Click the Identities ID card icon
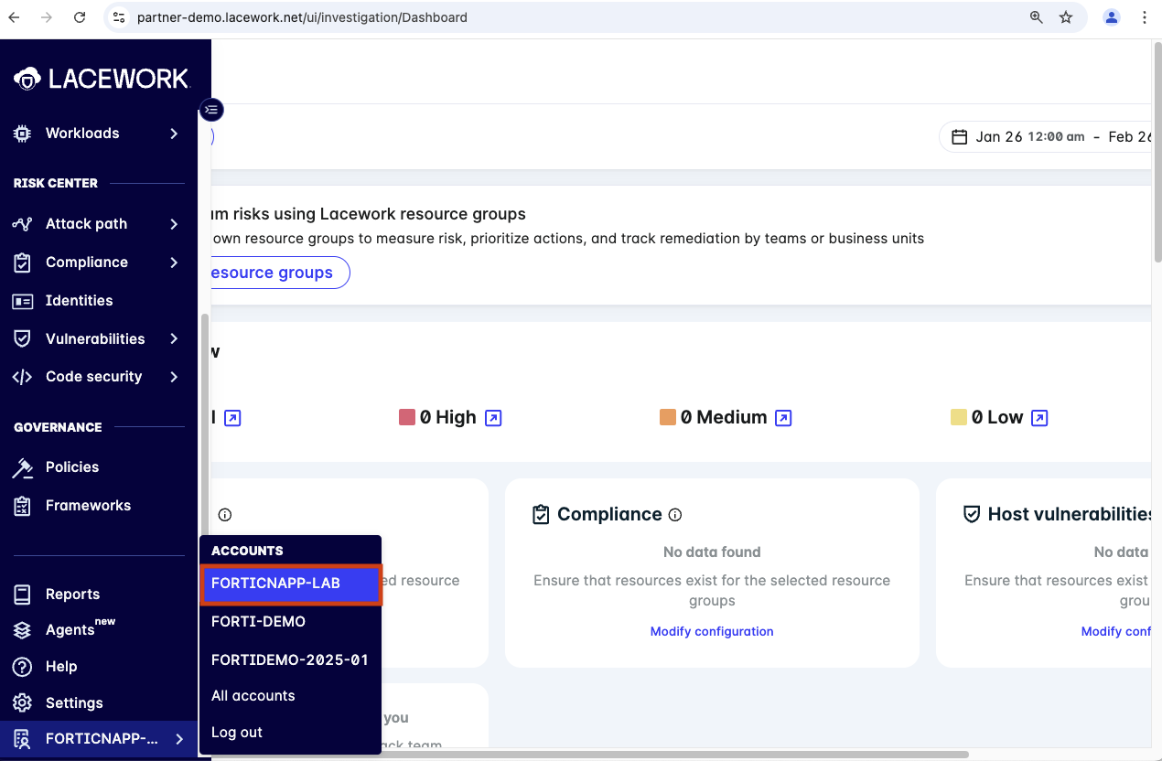 point(22,301)
